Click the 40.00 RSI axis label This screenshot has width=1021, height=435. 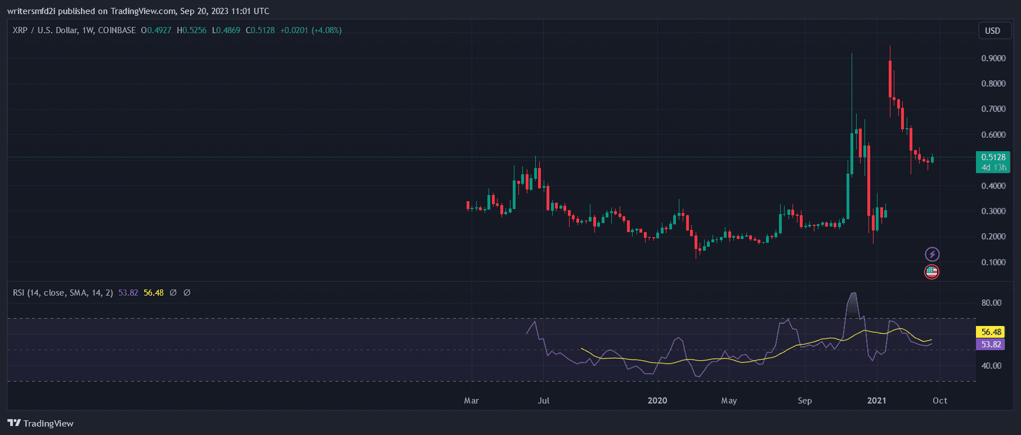point(991,366)
